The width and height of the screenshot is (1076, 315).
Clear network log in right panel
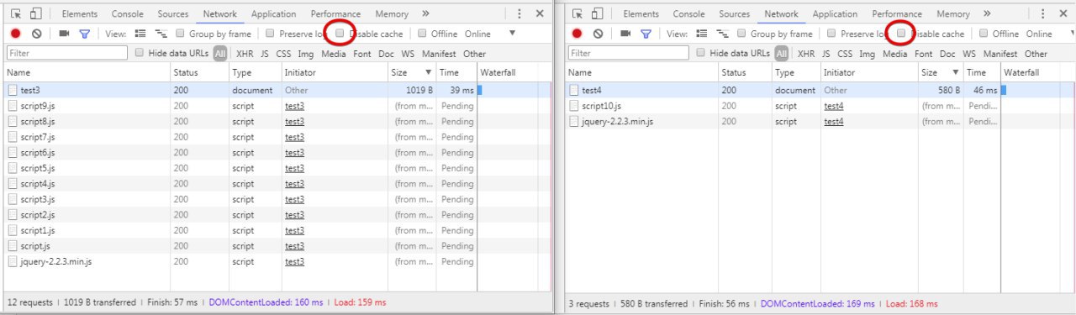[x=598, y=34]
